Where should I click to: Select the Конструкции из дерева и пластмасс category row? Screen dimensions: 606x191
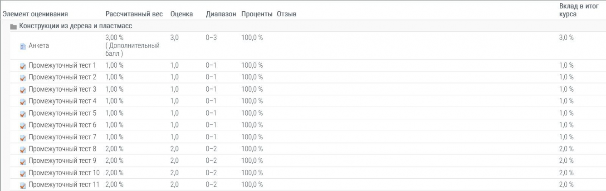tap(75, 26)
